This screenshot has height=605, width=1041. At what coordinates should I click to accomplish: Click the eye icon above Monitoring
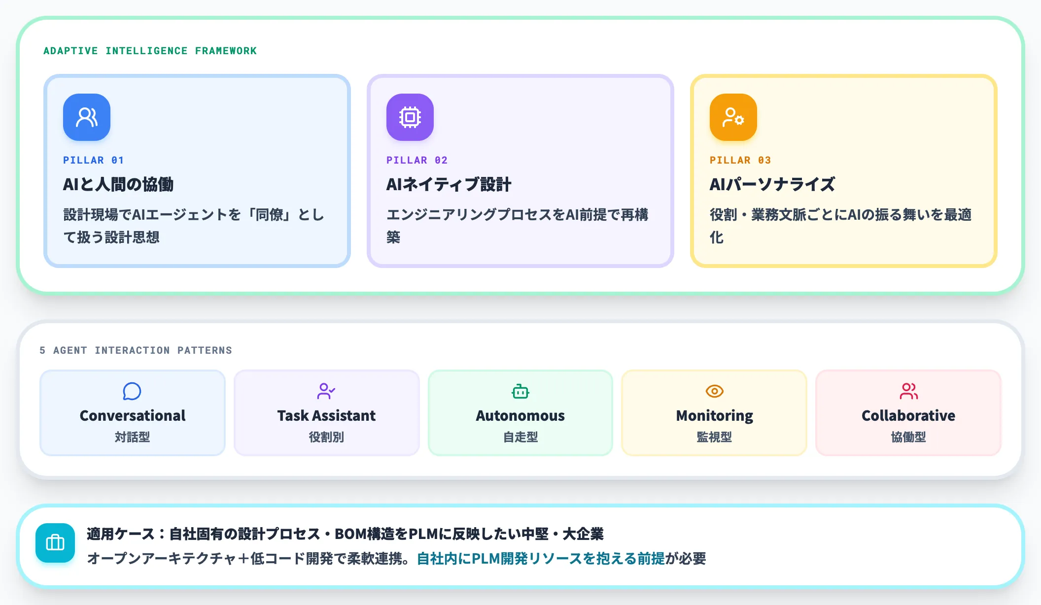pos(714,391)
